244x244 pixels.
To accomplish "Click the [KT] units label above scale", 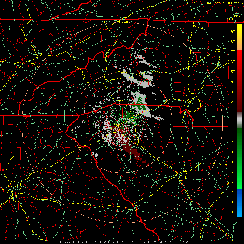I will tap(232, 19).
